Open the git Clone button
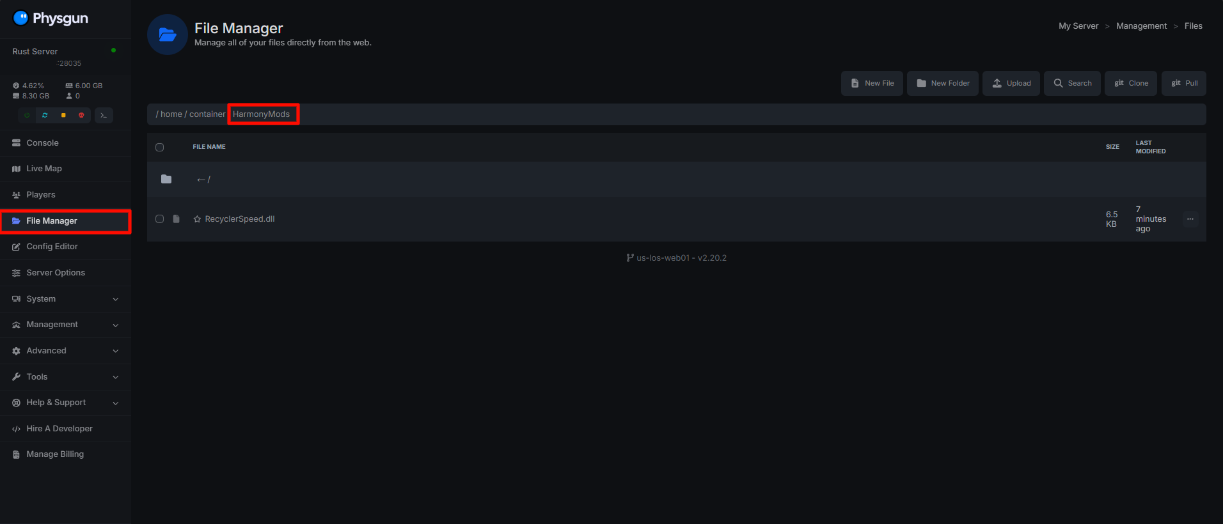Image resolution: width=1223 pixels, height=524 pixels. tap(1130, 83)
